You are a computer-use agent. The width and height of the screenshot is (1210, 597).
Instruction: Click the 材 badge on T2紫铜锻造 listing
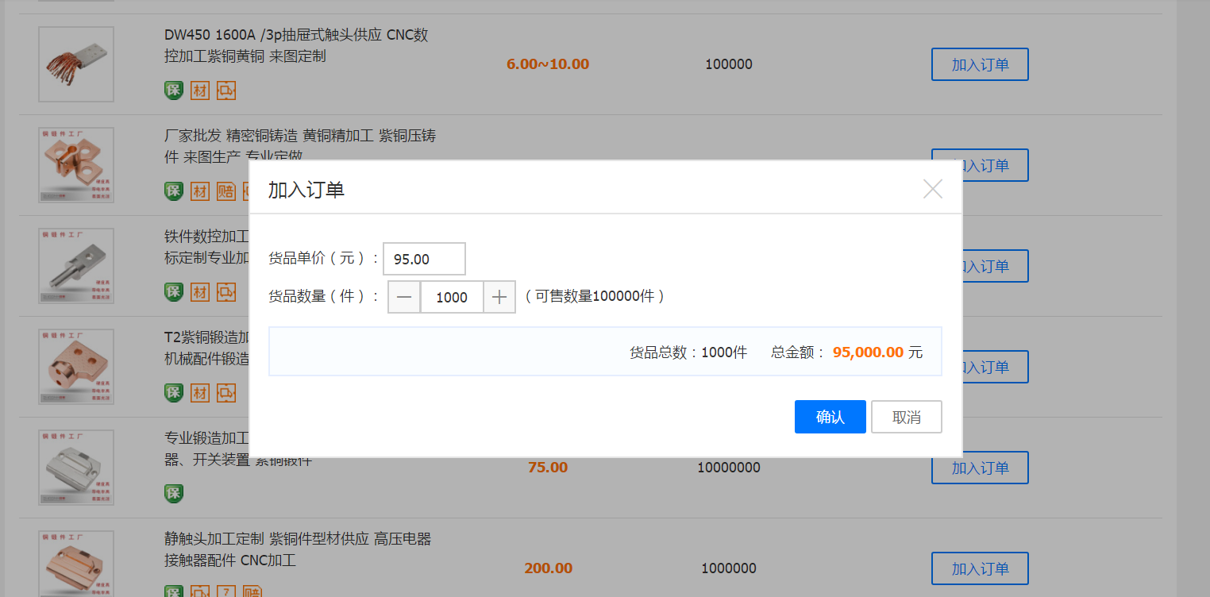(x=200, y=393)
